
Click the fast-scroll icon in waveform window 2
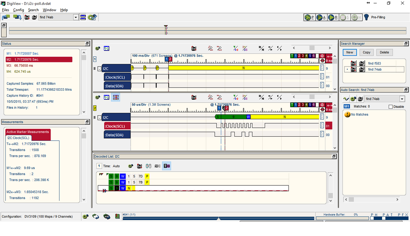[x=270, y=97]
